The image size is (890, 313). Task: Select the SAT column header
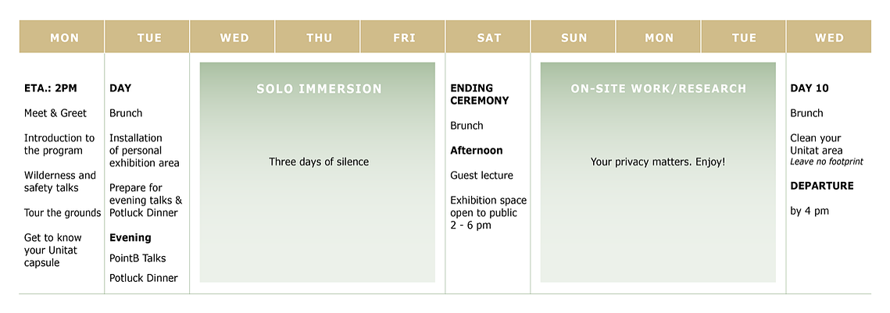click(x=488, y=37)
